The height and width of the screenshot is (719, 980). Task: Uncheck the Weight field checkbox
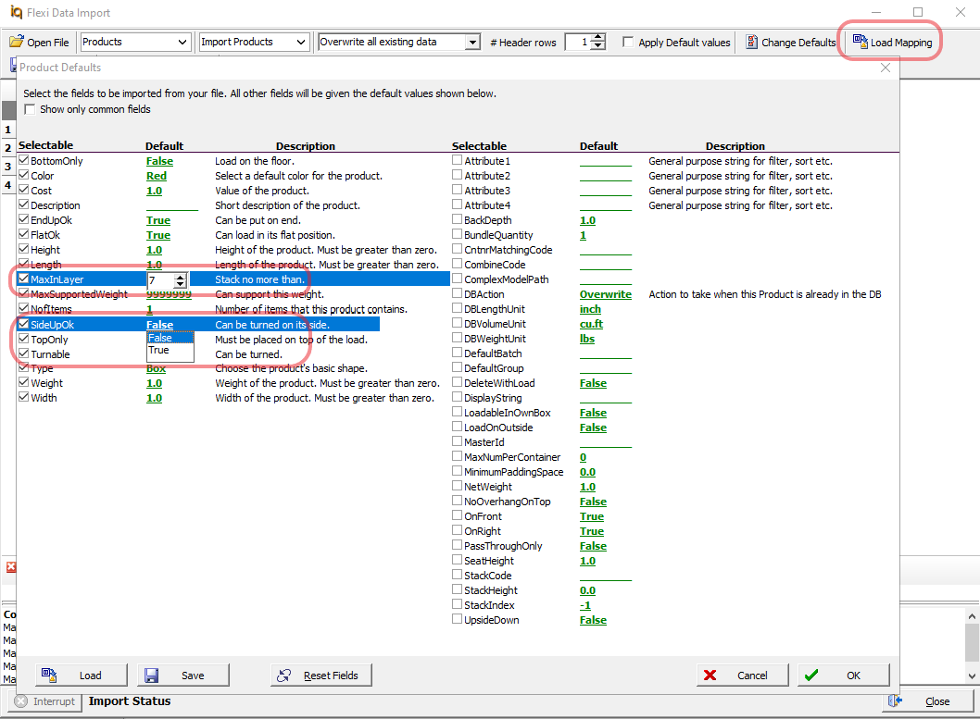(x=24, y=382)
